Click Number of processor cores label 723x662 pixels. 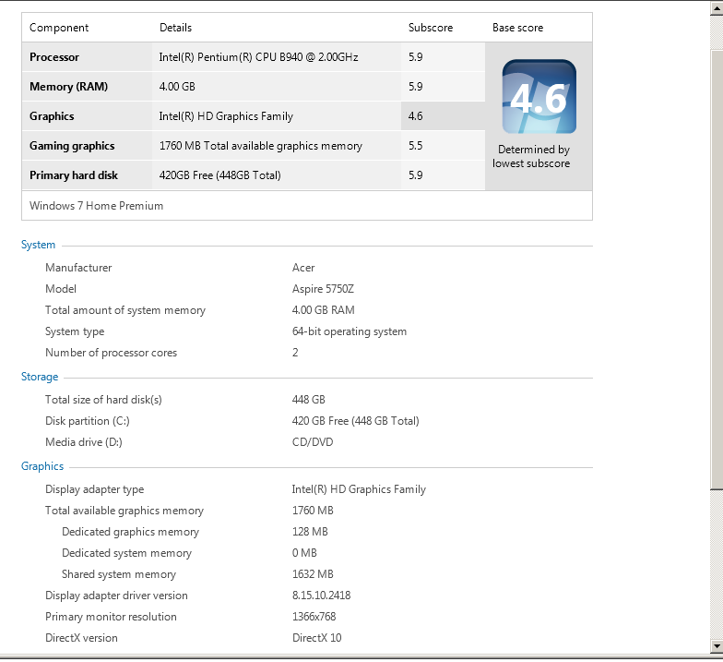point(111,353)
